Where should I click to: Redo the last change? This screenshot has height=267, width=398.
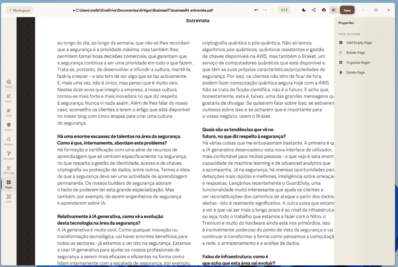[x=265, y=10]
